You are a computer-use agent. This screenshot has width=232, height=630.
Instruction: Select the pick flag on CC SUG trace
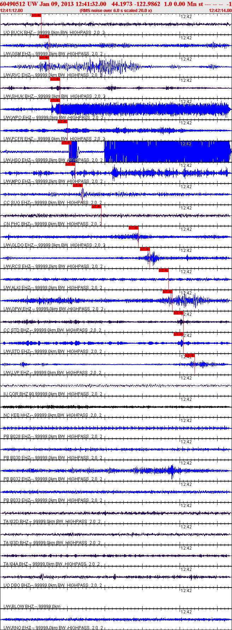tap(78, 185)
